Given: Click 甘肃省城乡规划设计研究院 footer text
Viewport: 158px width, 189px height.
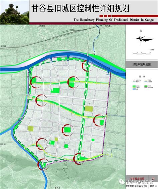Looking at the screenshot, I should [137, 186].
